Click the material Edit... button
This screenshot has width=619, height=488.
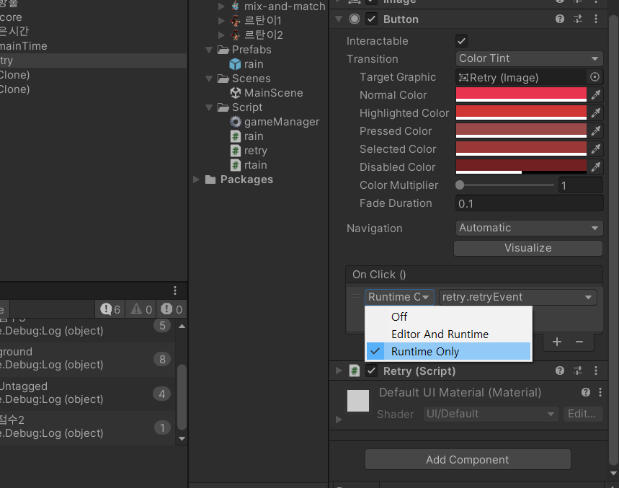point(582,413)
